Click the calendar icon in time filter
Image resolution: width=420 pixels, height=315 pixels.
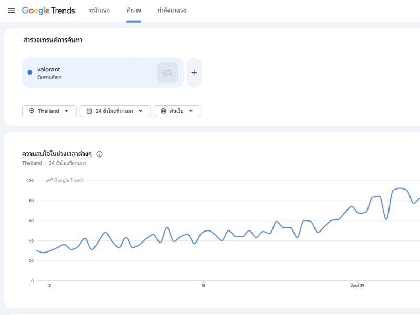tap(89, 111)
